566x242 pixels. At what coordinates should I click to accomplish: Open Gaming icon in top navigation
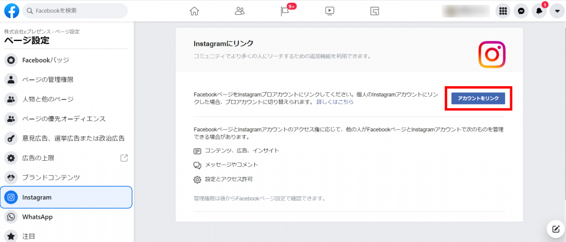coord(374,11)
